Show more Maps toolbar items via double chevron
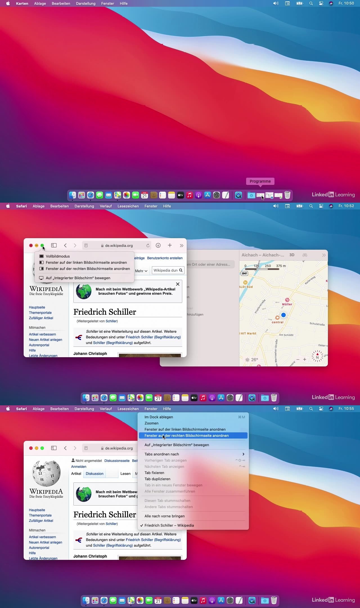Image resolution: width=360 pixels, height=608 pixels. (x=324, y=255)
